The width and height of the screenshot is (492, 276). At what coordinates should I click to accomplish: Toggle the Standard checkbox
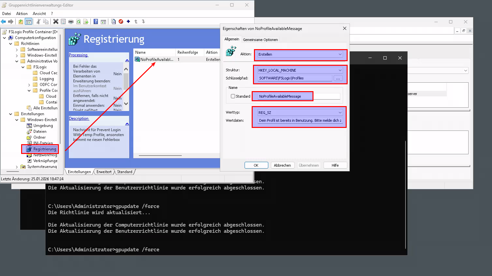[233, 96]
